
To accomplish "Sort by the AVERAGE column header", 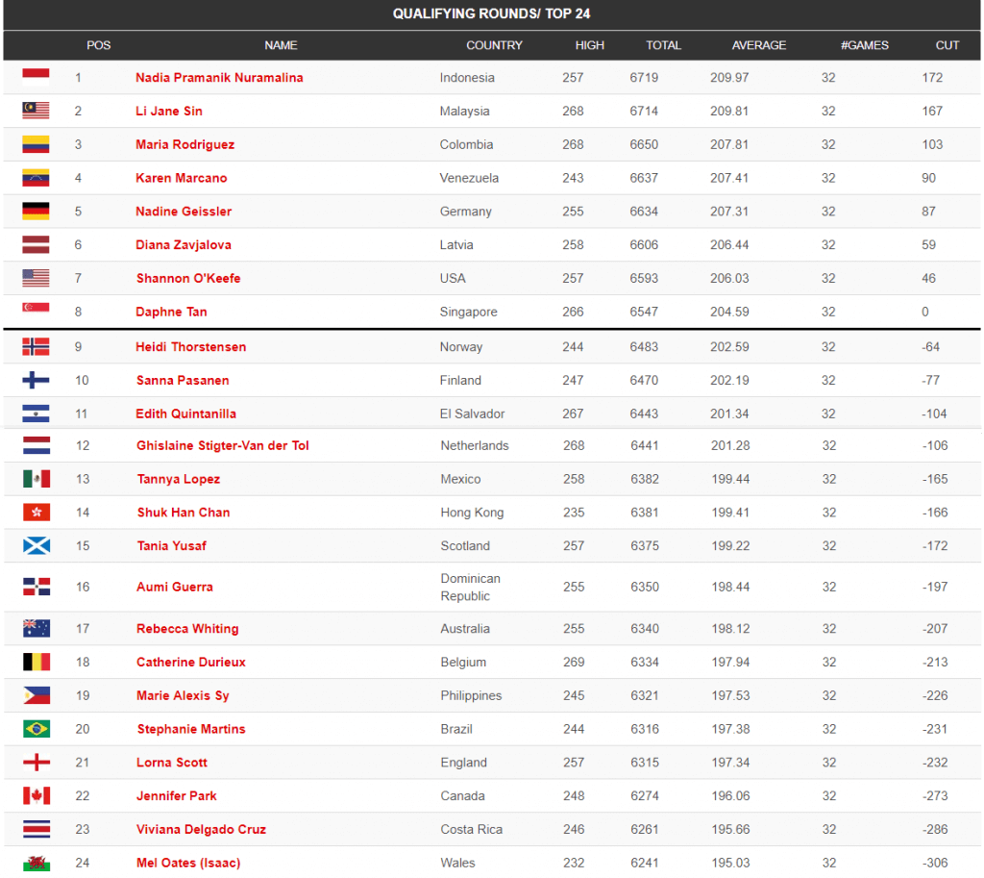I will (x=759, y=45).
